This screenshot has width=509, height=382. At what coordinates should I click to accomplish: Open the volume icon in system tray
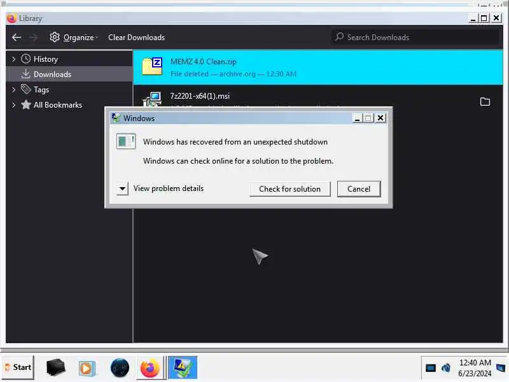coord(446,368)
